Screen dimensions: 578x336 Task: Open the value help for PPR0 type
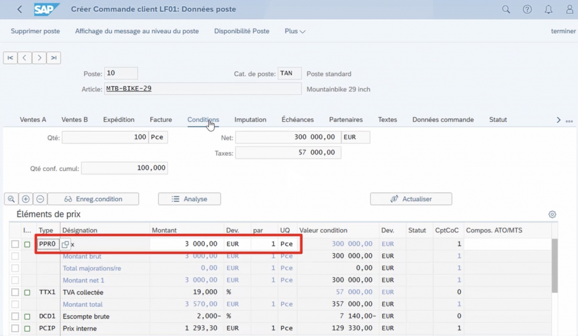65,244
